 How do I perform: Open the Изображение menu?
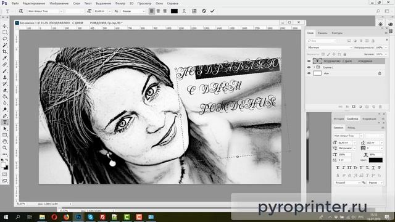click(x=59, y=4)
